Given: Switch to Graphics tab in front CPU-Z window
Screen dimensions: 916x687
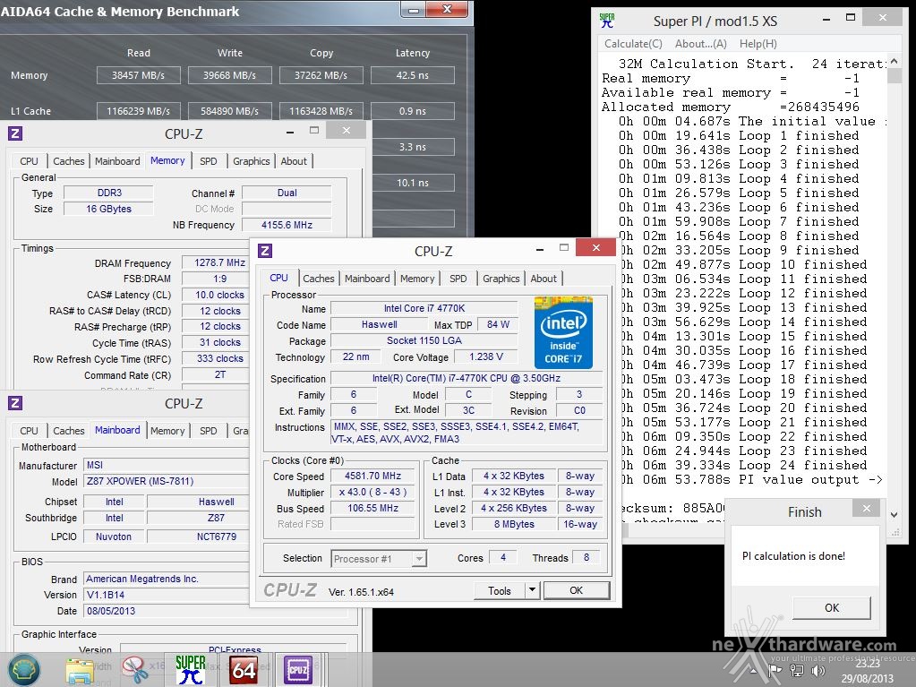Looking at the screenshot, I should point(501,279).
